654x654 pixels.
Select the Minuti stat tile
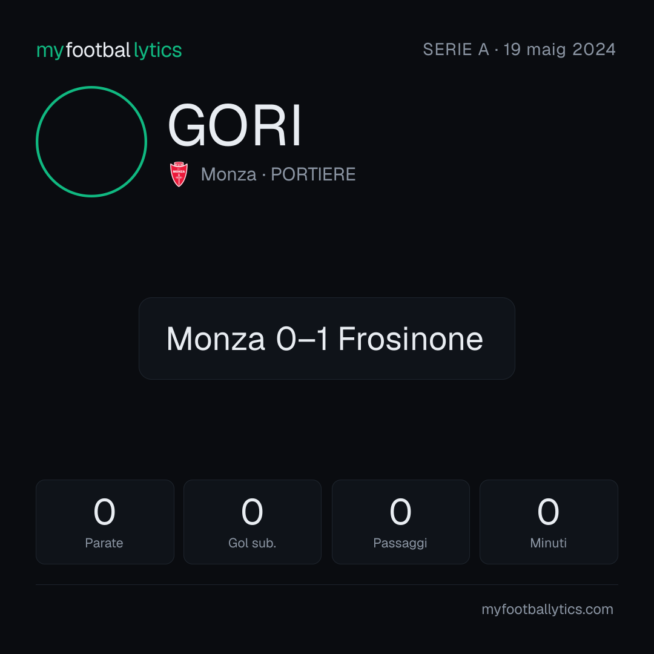pyautogui.click(x=549, y=522)
